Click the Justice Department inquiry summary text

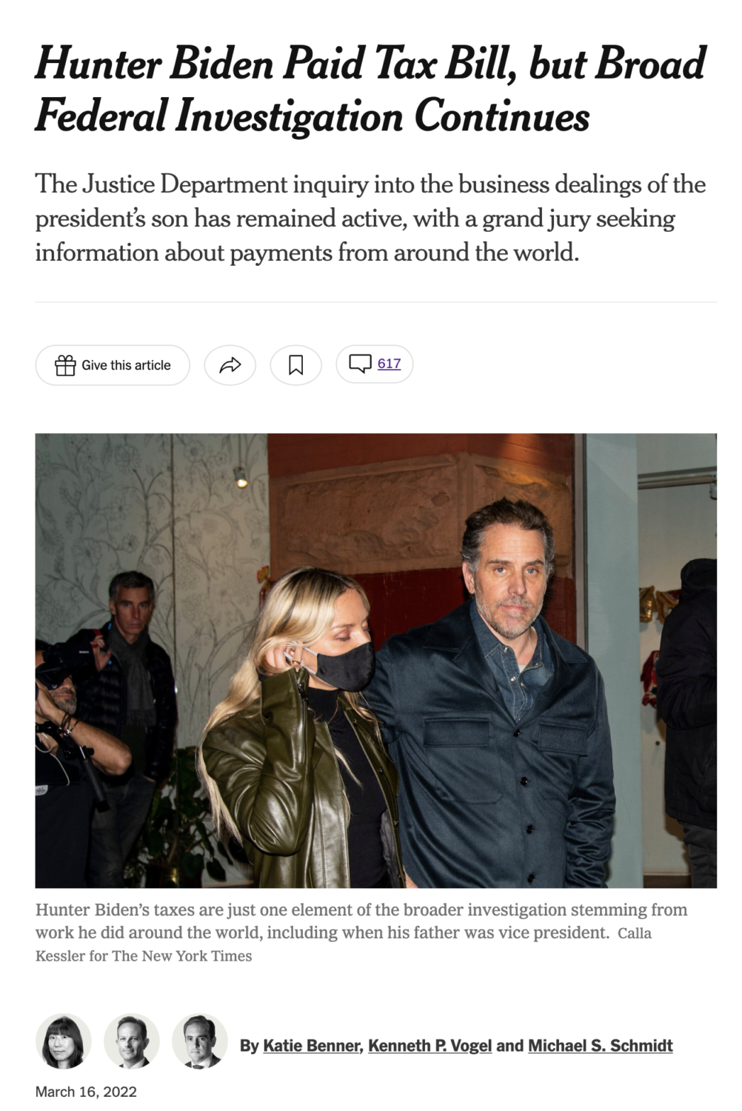click(x=370, y=218)
